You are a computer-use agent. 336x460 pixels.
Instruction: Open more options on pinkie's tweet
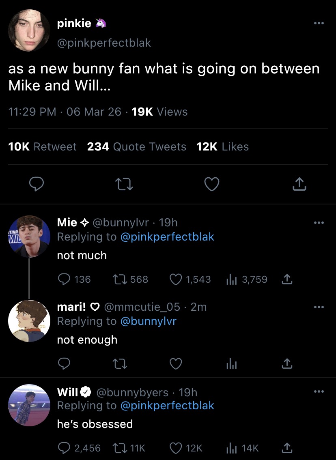pyautogui.click(x=319, y=24)
